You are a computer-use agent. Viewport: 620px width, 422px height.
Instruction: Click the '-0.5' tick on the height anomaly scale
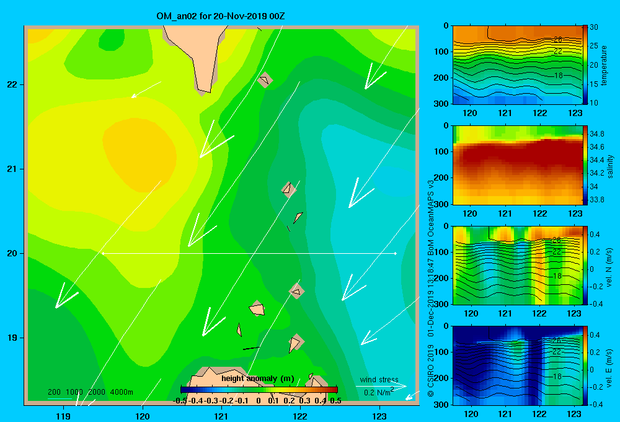point(180,401)
